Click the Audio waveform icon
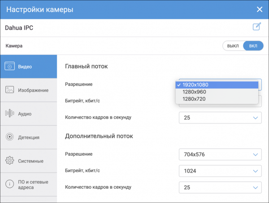 (x=9, y=114)
